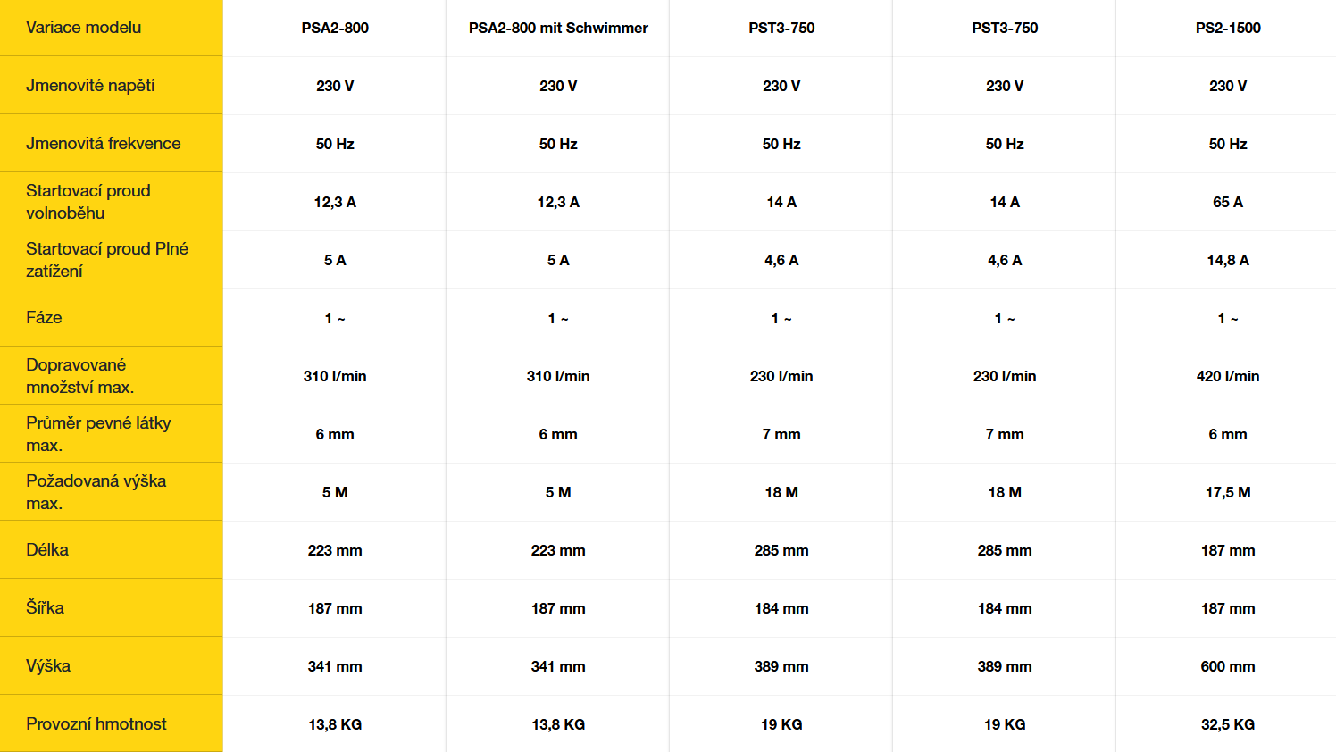Select Průměr pevné látky max. label
The height and width of the screenshot is (752, 1336).
[98, 434]
